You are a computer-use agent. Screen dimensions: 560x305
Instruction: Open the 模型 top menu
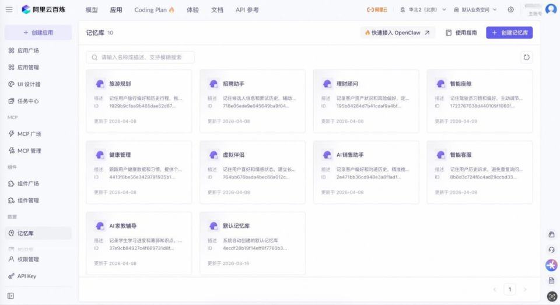pyautogui.click(x=92, y=10)
